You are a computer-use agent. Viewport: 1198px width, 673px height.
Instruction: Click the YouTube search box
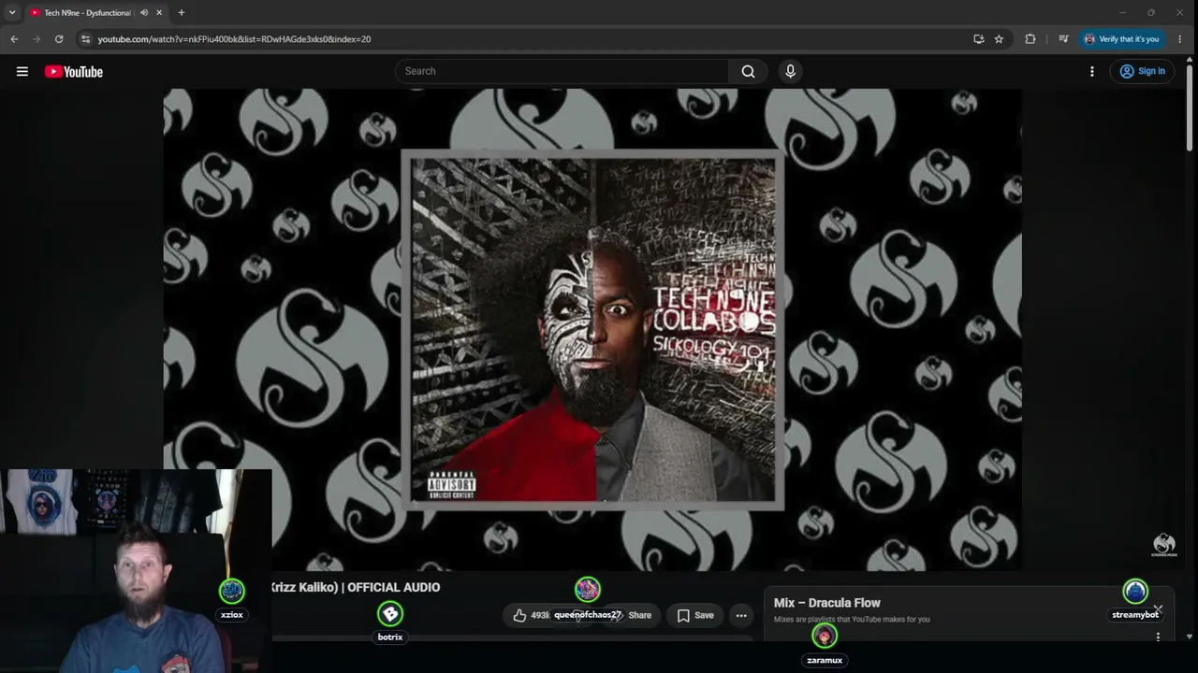[x=562, y=71]
